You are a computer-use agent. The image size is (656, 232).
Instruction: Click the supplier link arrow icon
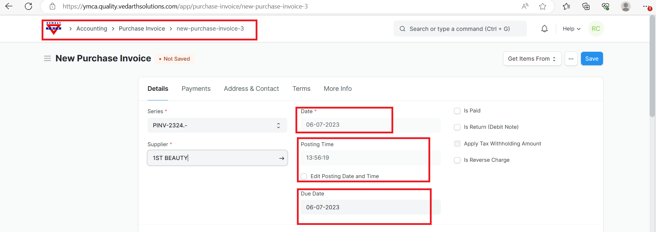click(281, 158)
